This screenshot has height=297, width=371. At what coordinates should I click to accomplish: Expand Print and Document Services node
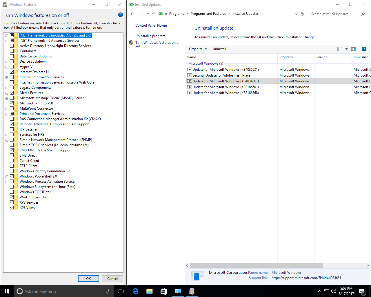pyautogui.click(x=7, y=114)
